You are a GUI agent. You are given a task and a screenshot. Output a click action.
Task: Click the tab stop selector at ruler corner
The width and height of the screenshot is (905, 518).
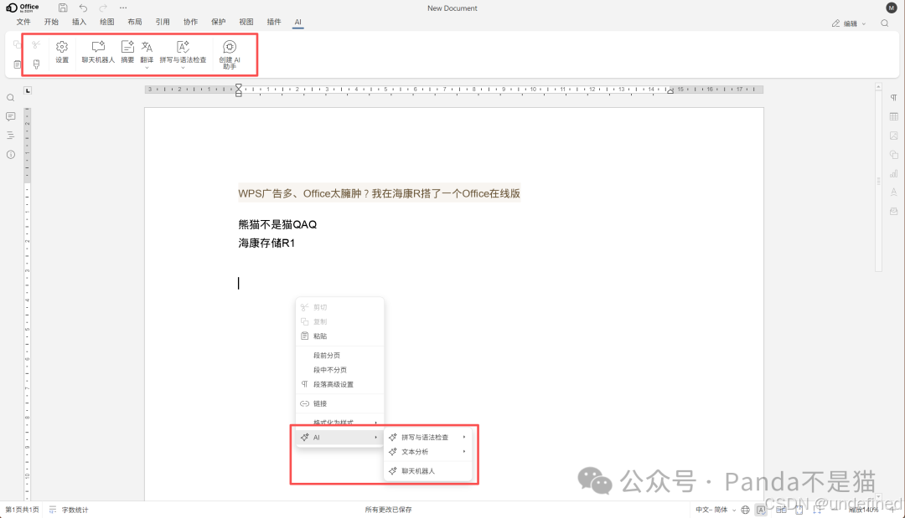pos(28,90)
